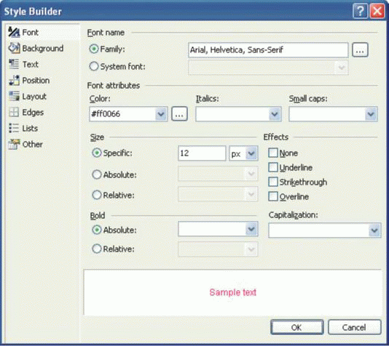Choose the Relative size radio button

pos(97,195)
